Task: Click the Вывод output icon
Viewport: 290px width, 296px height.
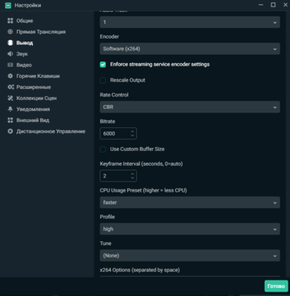Action: [10, 43]
